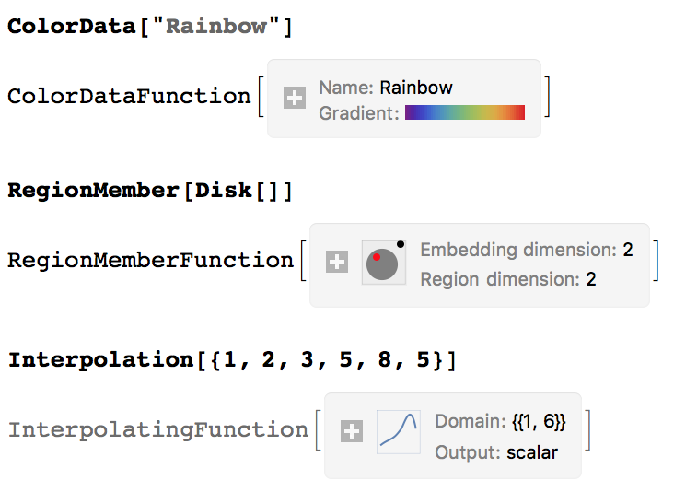The width and height of the screenshot is (674, 492).
Task: Click the Region dimension: 2 entry
Action: point(508,279)
